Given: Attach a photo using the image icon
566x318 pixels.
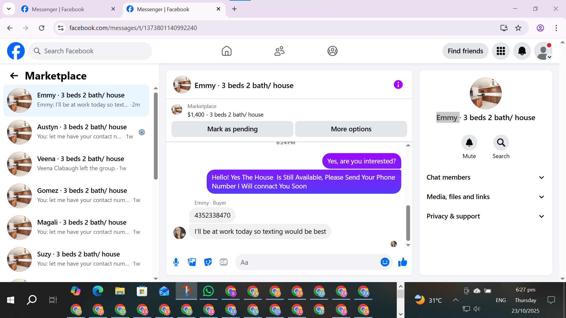Looking at the screenshot, I should point(192,262).
